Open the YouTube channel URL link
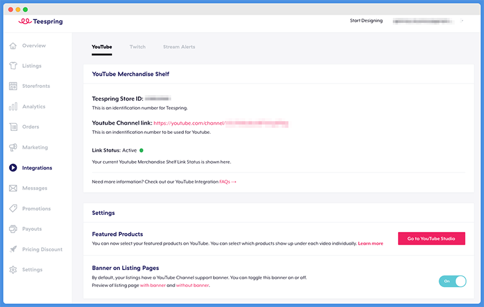This screenshot has height=307, width=484. [x=221, y=124]
